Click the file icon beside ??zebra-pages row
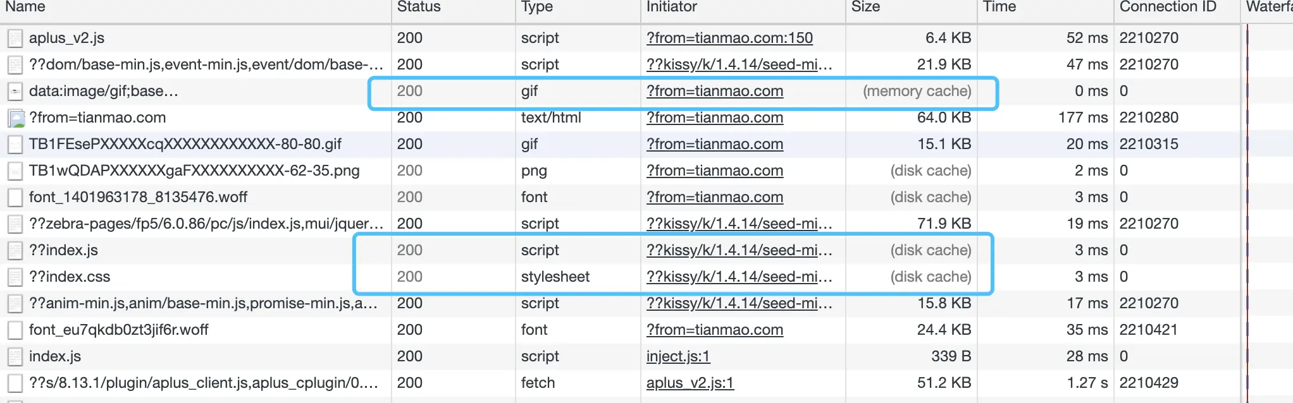The image size is (1293, 403). 15,224
